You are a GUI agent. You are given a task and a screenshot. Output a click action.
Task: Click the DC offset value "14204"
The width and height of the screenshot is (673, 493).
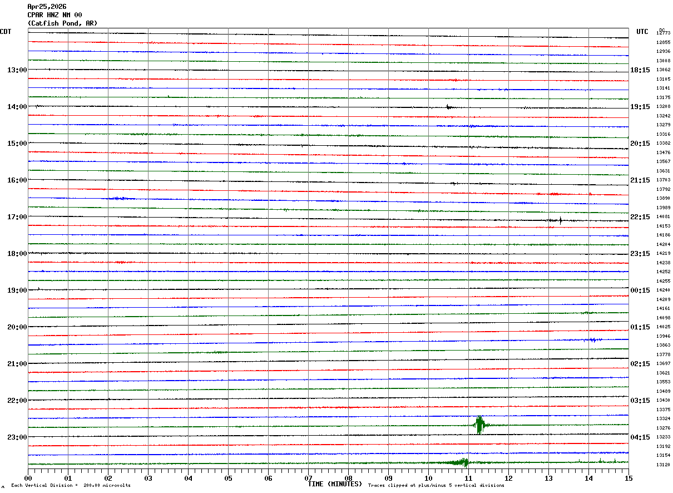click(663, 245)
